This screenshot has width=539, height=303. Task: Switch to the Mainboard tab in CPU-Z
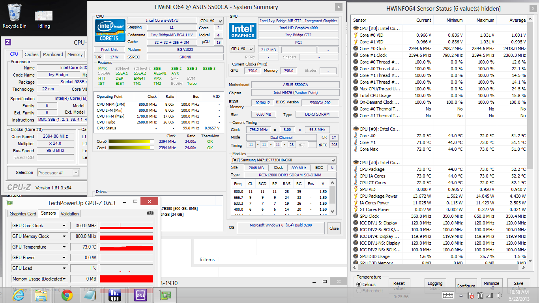click(x=53, y=54)
